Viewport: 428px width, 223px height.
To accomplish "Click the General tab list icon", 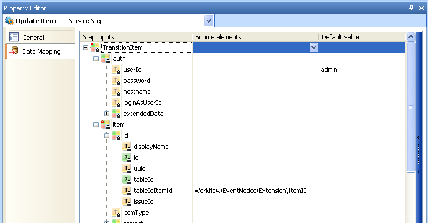I will tap(14, 37).
